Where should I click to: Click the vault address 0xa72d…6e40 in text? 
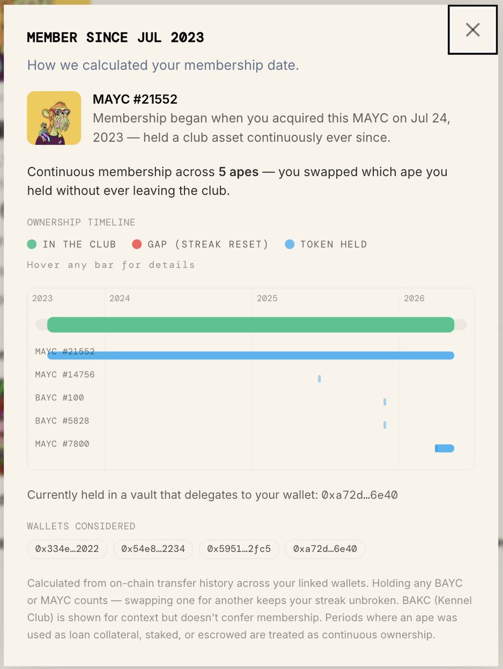359,495
